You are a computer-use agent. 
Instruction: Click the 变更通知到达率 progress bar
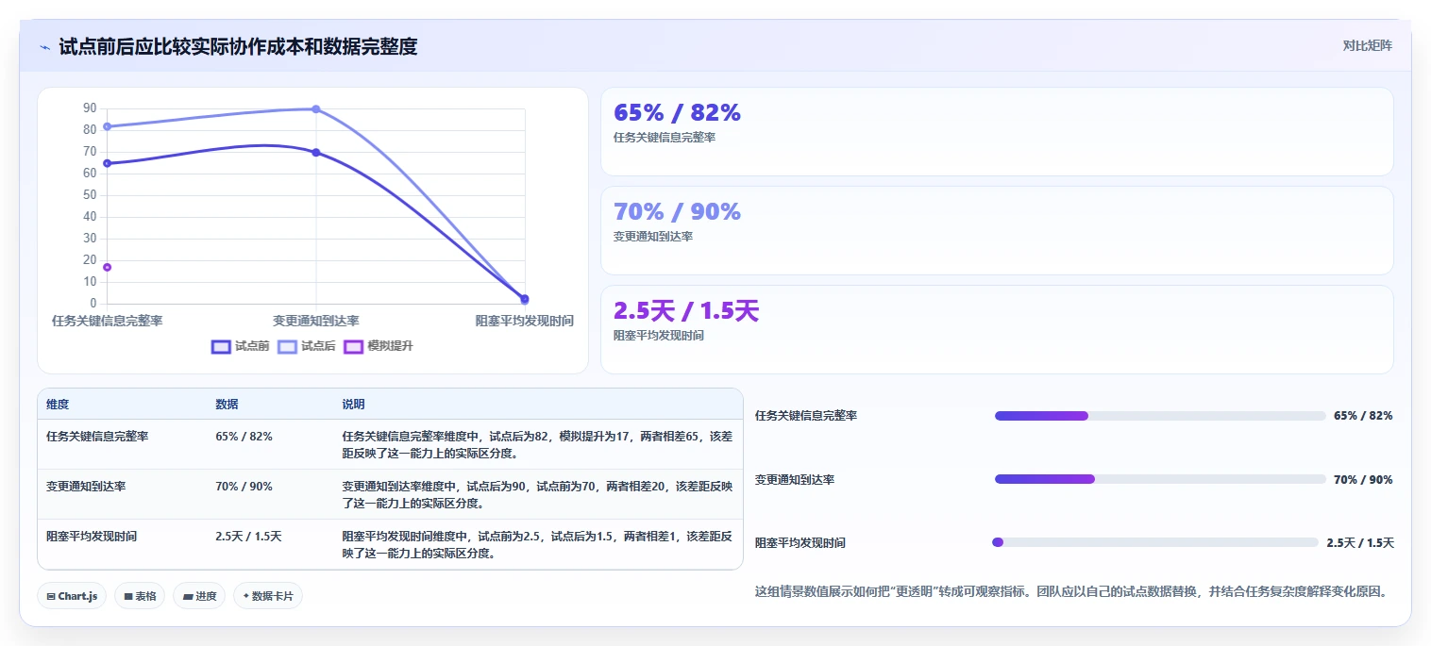pyautogui.click(x=1160, y=479)
